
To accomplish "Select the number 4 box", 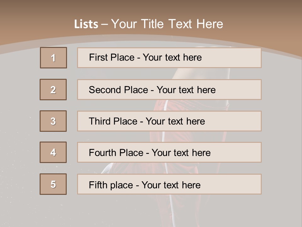I will click(x=53, y=152).
